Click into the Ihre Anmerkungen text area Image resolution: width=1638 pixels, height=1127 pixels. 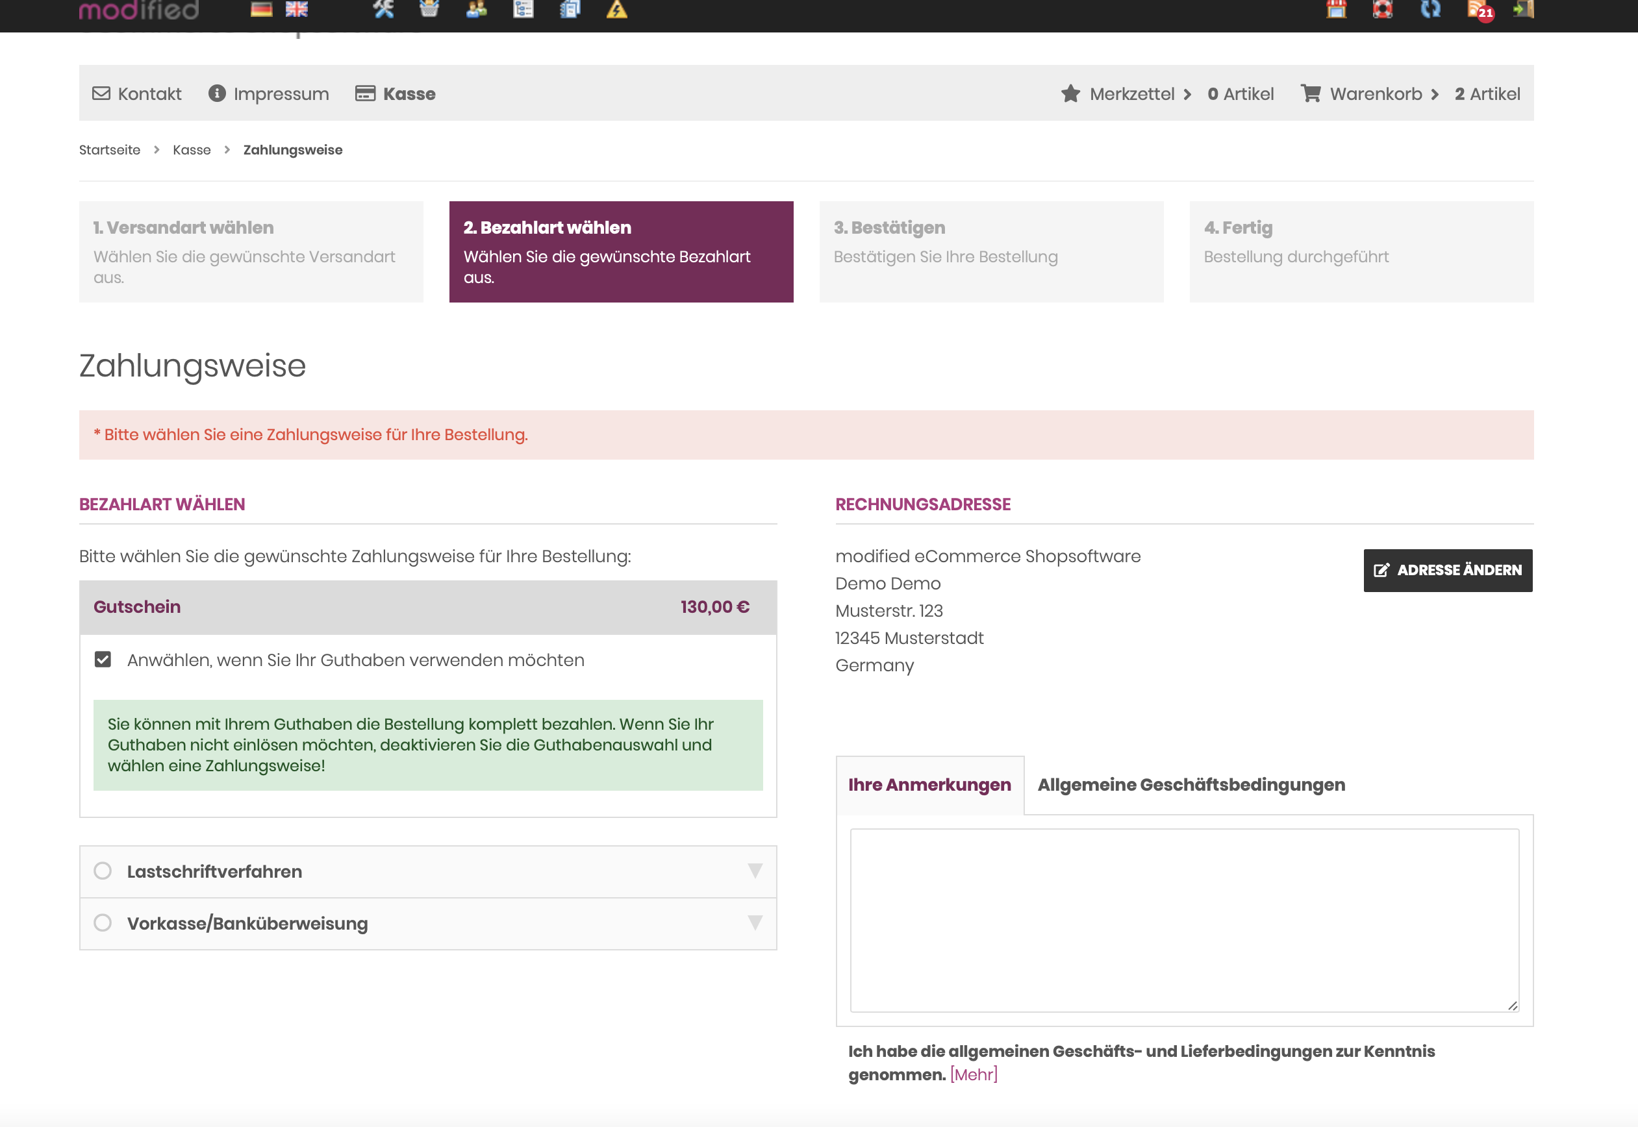tap(1184, 919)
